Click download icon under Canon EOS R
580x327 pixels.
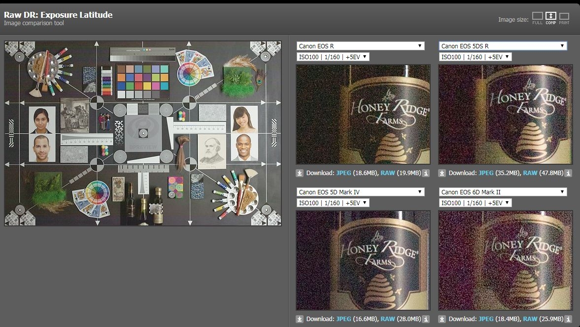300,173
